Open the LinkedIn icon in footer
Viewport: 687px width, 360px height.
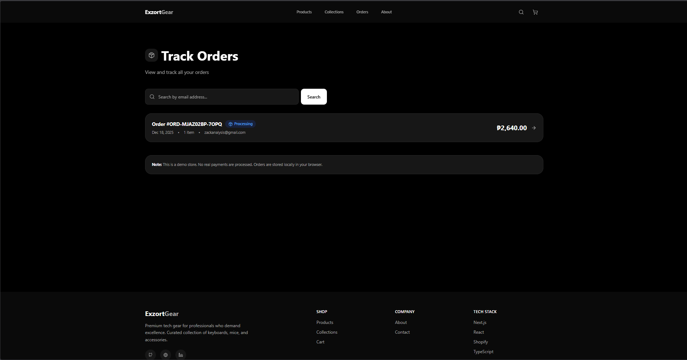181,355
